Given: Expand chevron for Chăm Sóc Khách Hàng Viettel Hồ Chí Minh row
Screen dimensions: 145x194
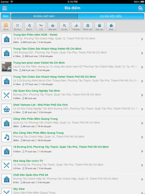Looking at the screenshot, I should pyautogui.click(x=142, y=53).
